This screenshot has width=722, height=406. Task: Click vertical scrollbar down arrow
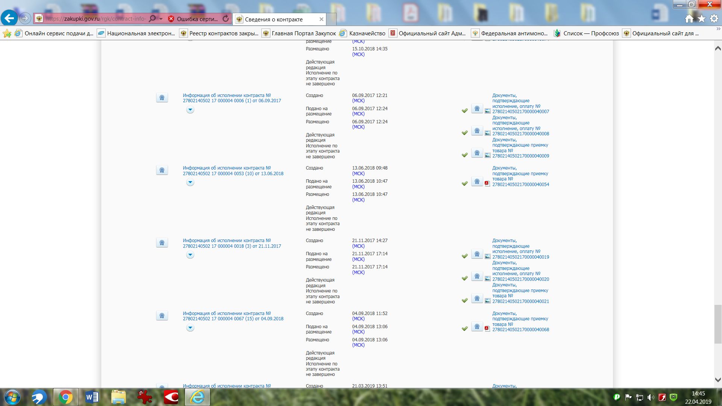tap(717, 380)
